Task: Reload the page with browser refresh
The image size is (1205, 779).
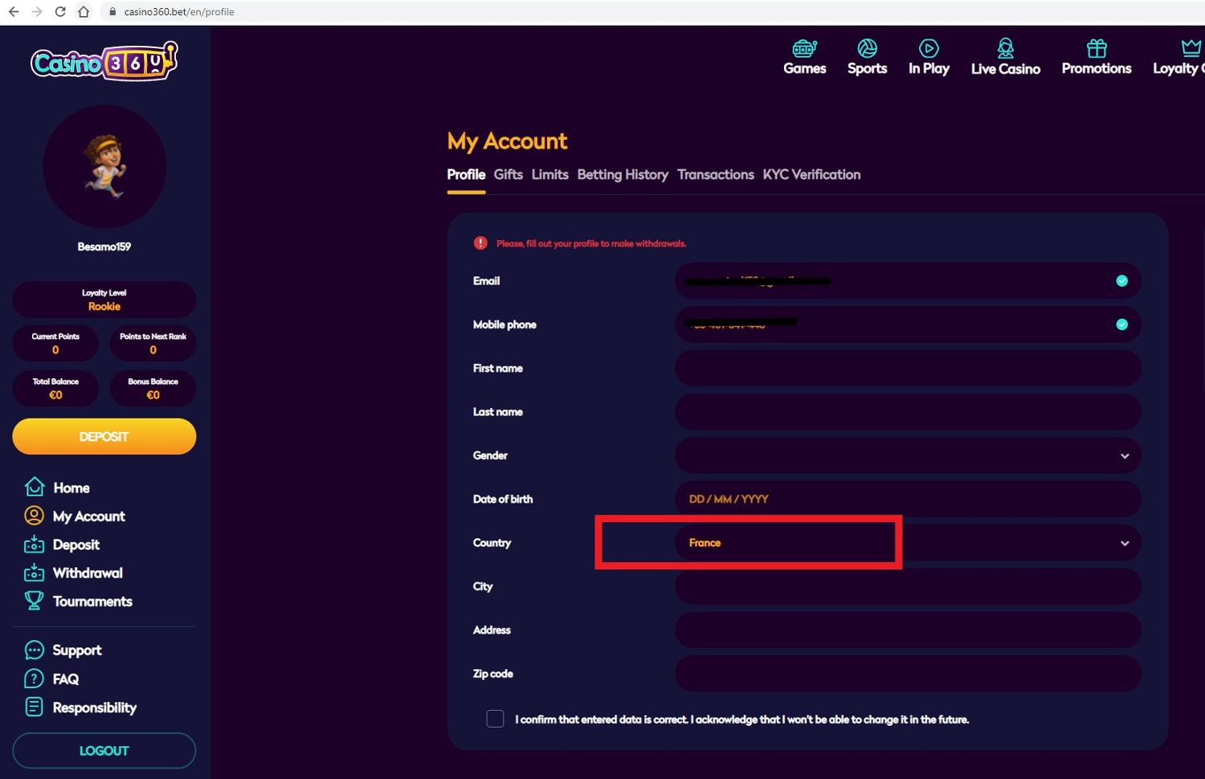Action: tap(60, 12)
